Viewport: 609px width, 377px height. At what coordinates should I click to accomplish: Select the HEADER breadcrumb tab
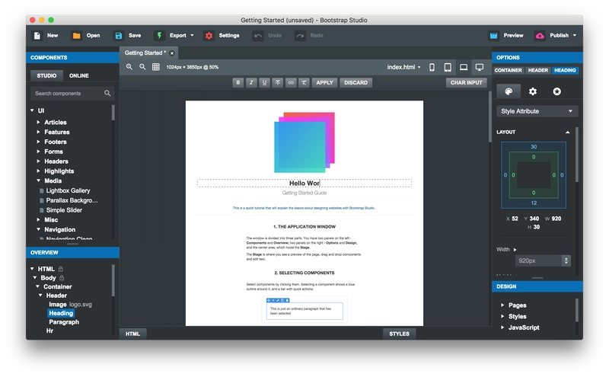pos(538,70)
